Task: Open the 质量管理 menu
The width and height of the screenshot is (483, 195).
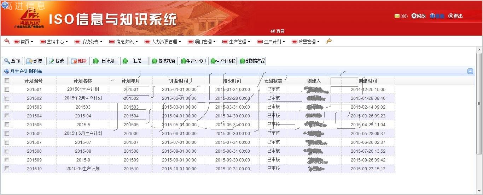Action: point(306,42)
